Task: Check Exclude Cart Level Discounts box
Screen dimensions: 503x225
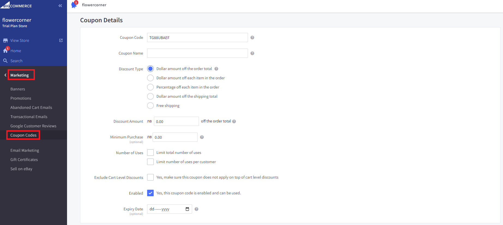Action: pyautogui.click(x=150, y=177)
